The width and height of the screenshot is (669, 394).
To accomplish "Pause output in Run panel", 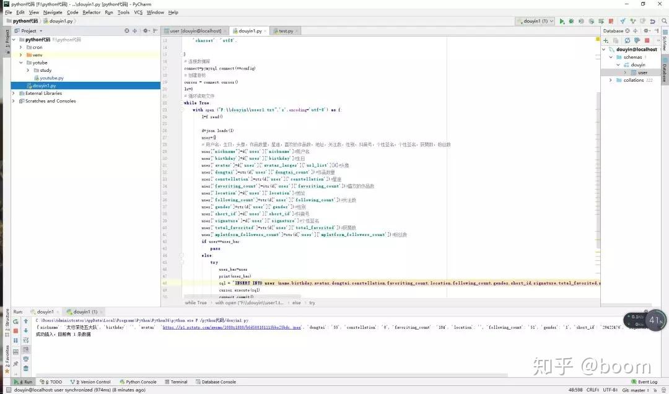I will (x=15, y=340).
